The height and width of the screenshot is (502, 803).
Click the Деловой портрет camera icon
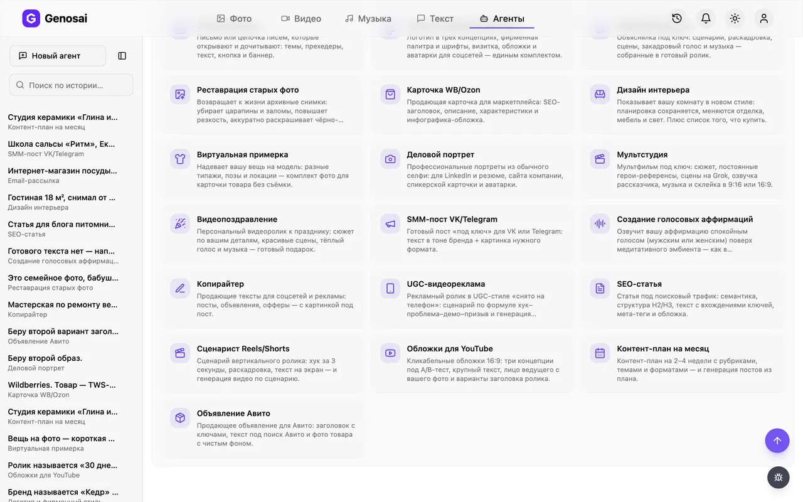pos(390,159)
